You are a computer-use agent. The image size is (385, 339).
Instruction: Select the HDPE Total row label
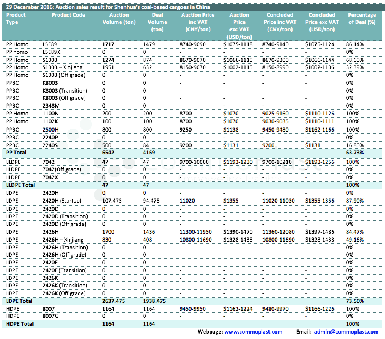pos(20,323)
